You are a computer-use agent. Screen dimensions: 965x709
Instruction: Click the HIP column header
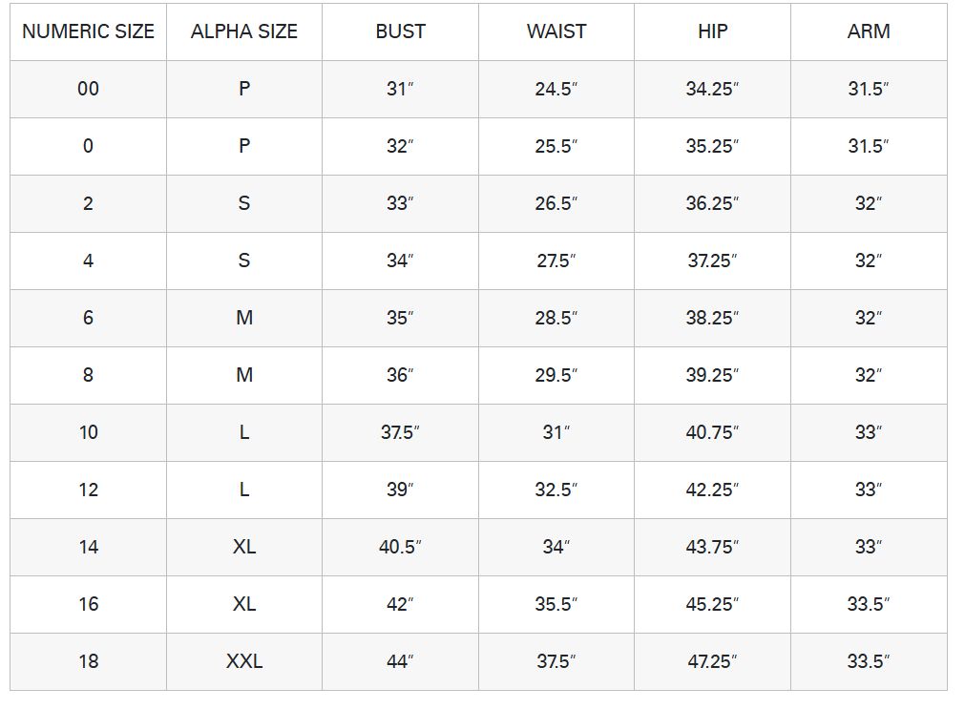(712, 31)
